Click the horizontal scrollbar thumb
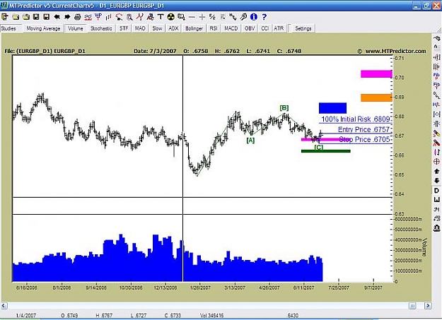This screenshot has width=442, height=320. (x=412, y=306)
